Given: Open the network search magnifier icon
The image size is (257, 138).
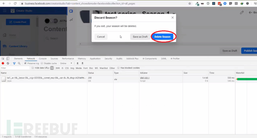Looking at the screenshot, I should (19, 63).
